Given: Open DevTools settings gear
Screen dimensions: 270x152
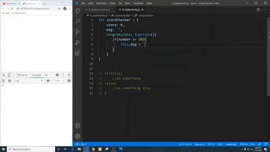Looking at the screenshot, I should [x=57, y=75].
